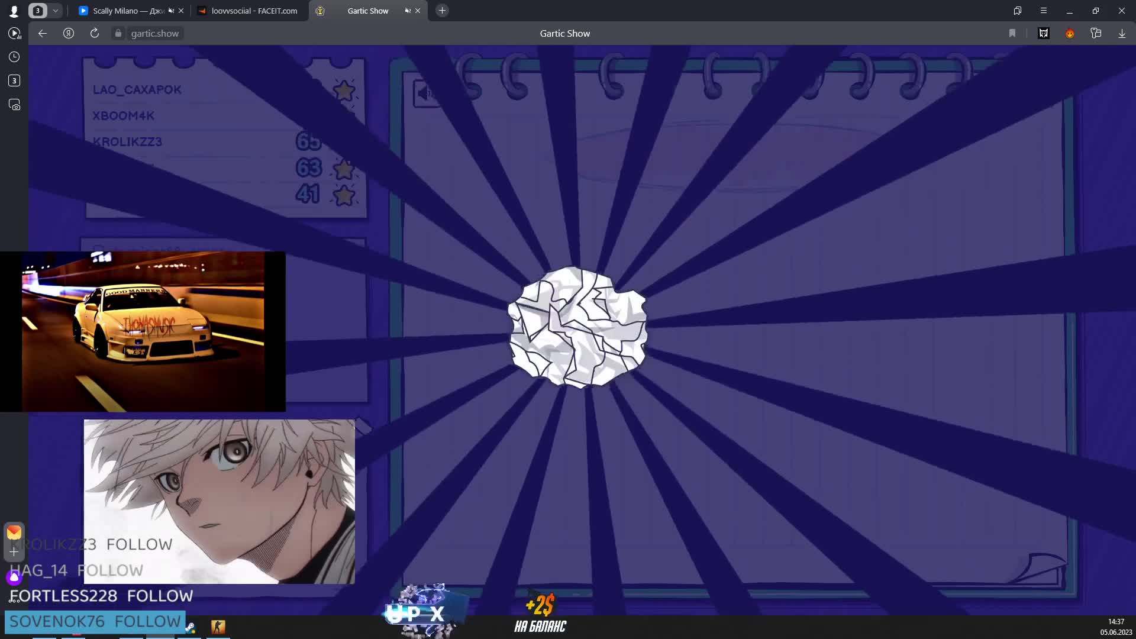Click the Gartic Show page title in address bar
Screen dimensions: 1136x639
coord(564,34)
